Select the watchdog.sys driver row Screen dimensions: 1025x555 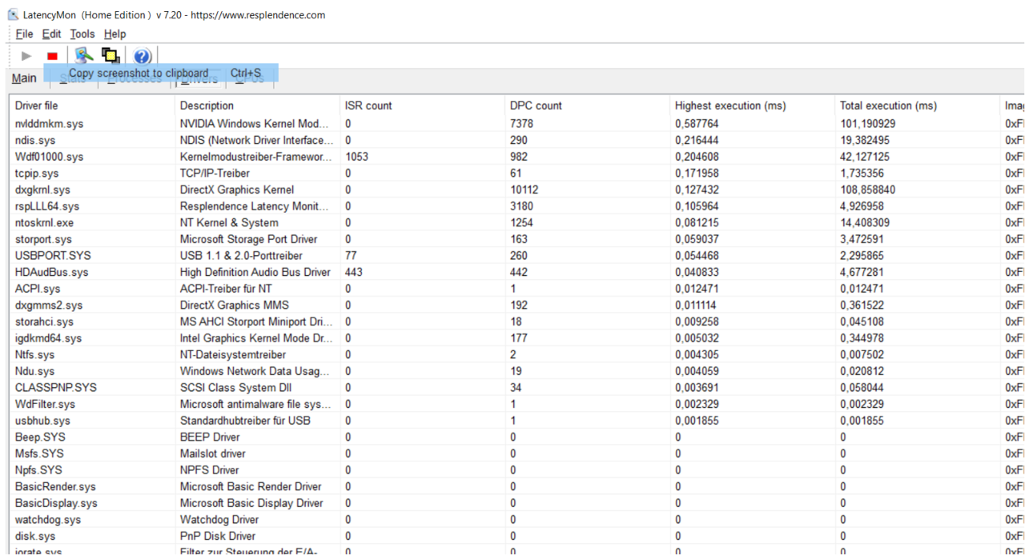(x=517, y=520)
